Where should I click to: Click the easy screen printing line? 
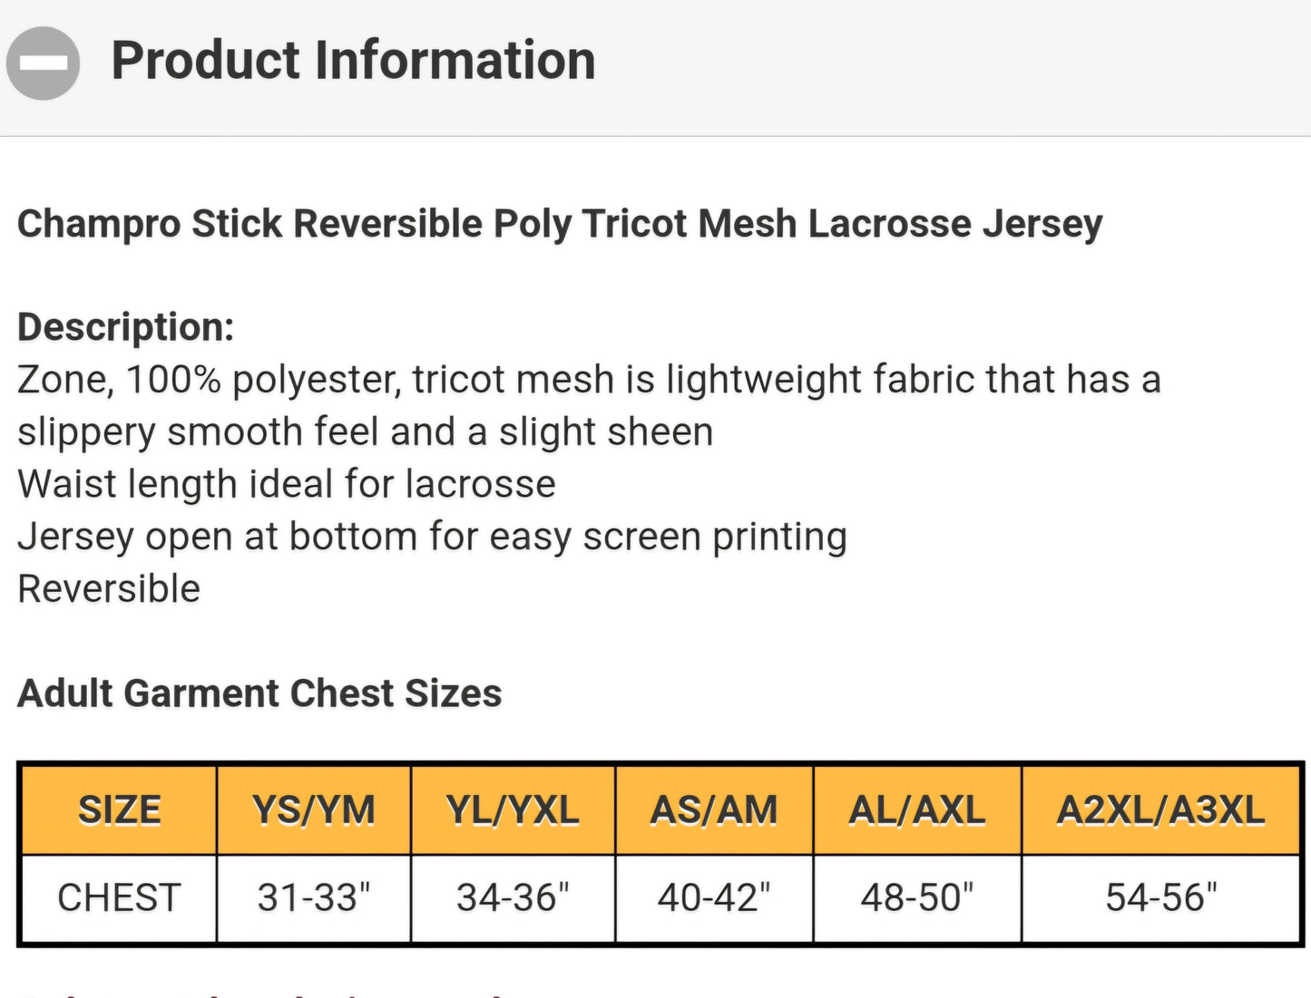click(x=432, y=537)
